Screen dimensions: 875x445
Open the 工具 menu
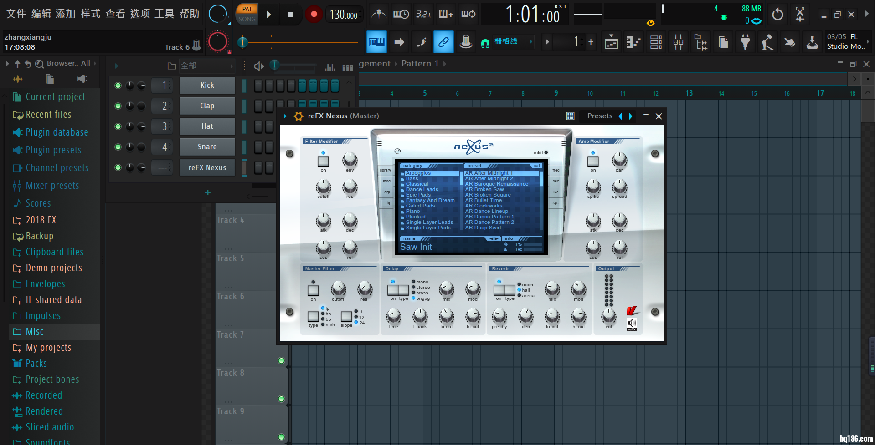[x=165, y=14]
